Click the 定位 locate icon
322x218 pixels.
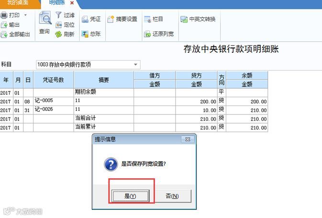[59, 25]
